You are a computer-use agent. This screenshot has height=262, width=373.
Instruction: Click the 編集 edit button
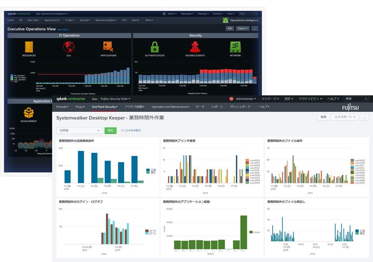click(323, 117)
